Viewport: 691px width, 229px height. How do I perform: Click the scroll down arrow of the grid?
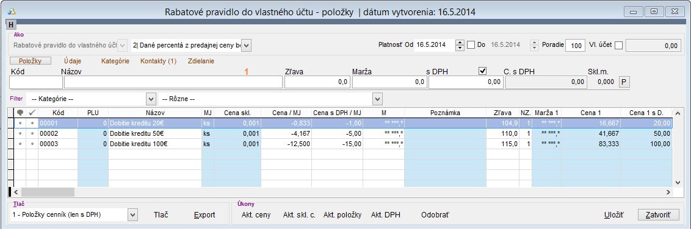pos(678,182)
